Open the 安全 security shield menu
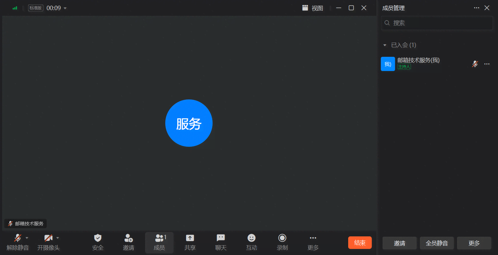498x255 pixels. 98,242
